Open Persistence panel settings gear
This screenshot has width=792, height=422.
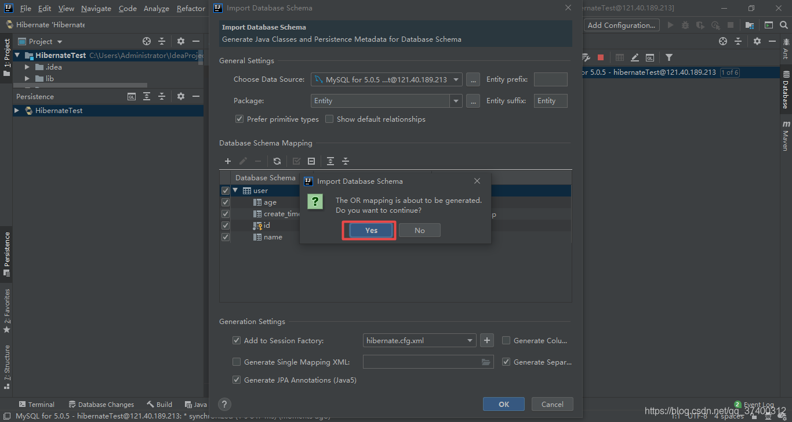pyautogui.click(x=181, y=96)
